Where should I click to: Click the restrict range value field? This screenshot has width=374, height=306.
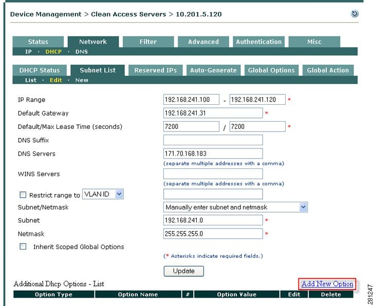[x=213, y=194]
